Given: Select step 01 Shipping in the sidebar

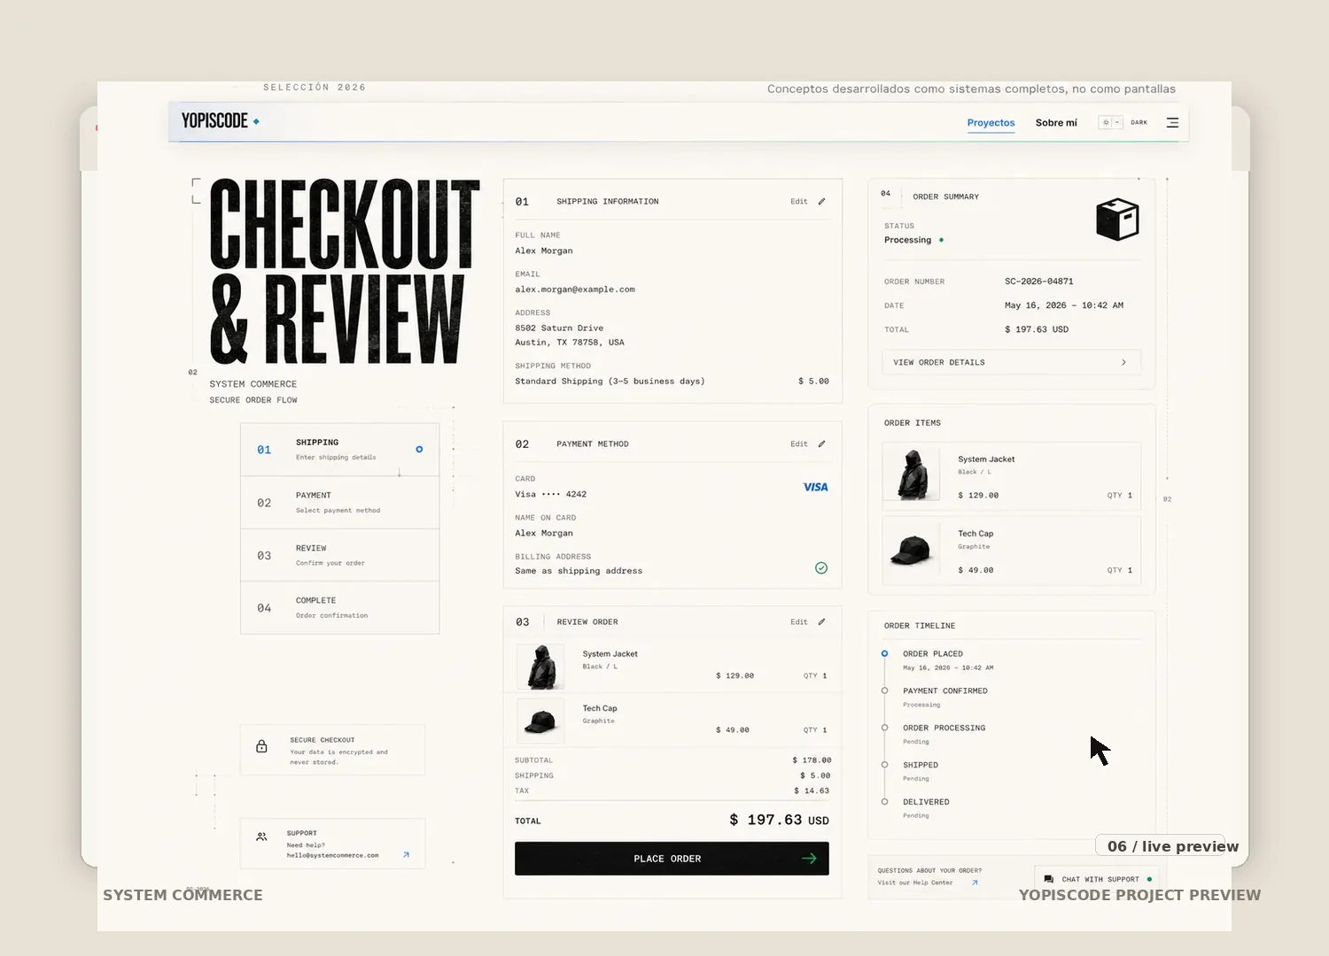Looking at the screenshot, I should [x=339, y=450].
